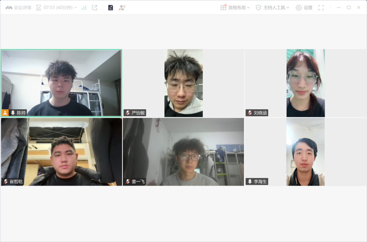Click the orange host badge icon on 陈帅's tile
Screen dimensions: 367x242
[x=5, y=113]
